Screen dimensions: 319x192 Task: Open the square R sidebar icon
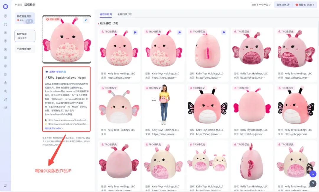6,49
